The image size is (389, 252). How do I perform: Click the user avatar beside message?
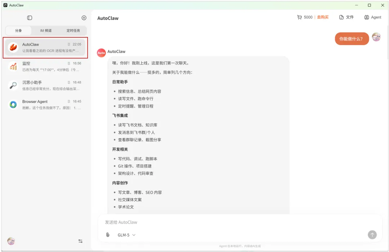376,37
